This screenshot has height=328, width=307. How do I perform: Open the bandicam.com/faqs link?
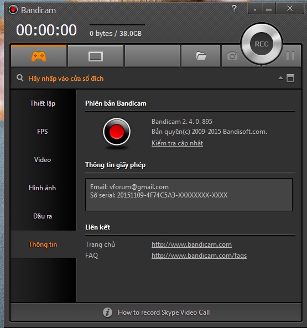click(x=199, y=256)
